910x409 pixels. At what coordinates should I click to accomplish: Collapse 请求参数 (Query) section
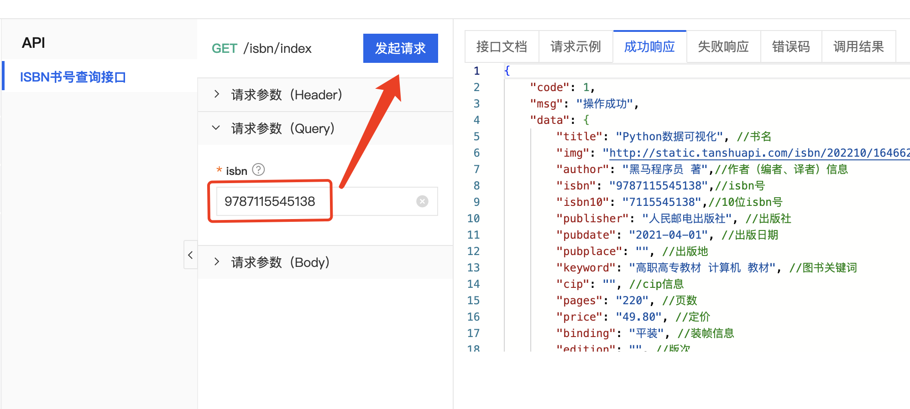coord(325,128)
